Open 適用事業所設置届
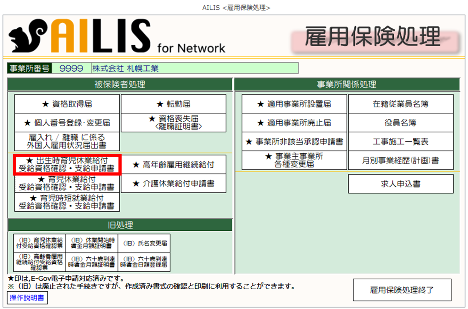The image size is (468, 309). click(294, 104)
